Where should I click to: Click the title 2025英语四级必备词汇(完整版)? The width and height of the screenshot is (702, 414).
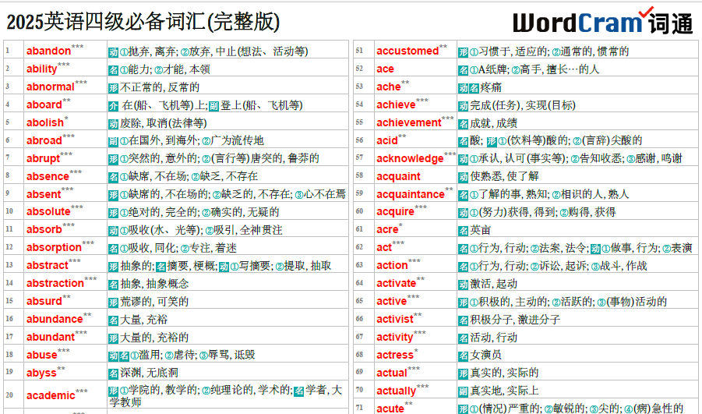pyautogui.click(x=143, y=22)
